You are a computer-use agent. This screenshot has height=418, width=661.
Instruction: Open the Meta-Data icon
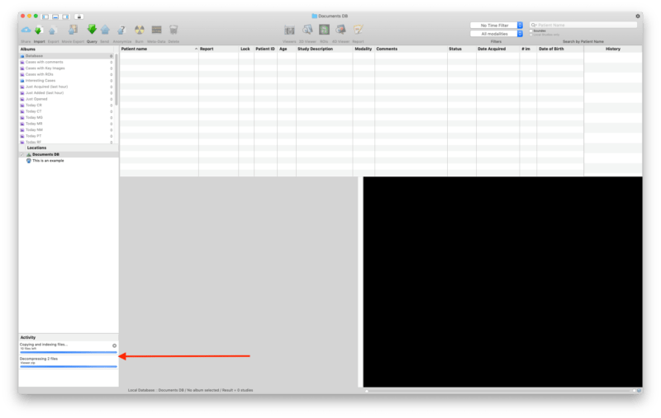coord(156,31)
